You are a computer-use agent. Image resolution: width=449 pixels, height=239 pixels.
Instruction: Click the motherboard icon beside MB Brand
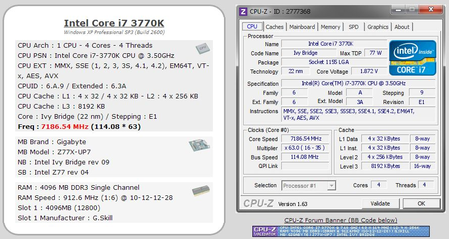[199, 145]
